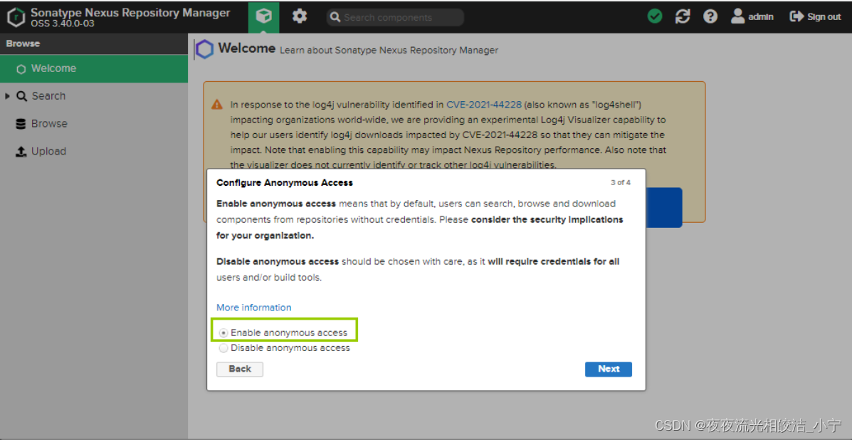
Task: Click the hexagon icon beside Welcome in the sidebar
Action: pos(21,69)
